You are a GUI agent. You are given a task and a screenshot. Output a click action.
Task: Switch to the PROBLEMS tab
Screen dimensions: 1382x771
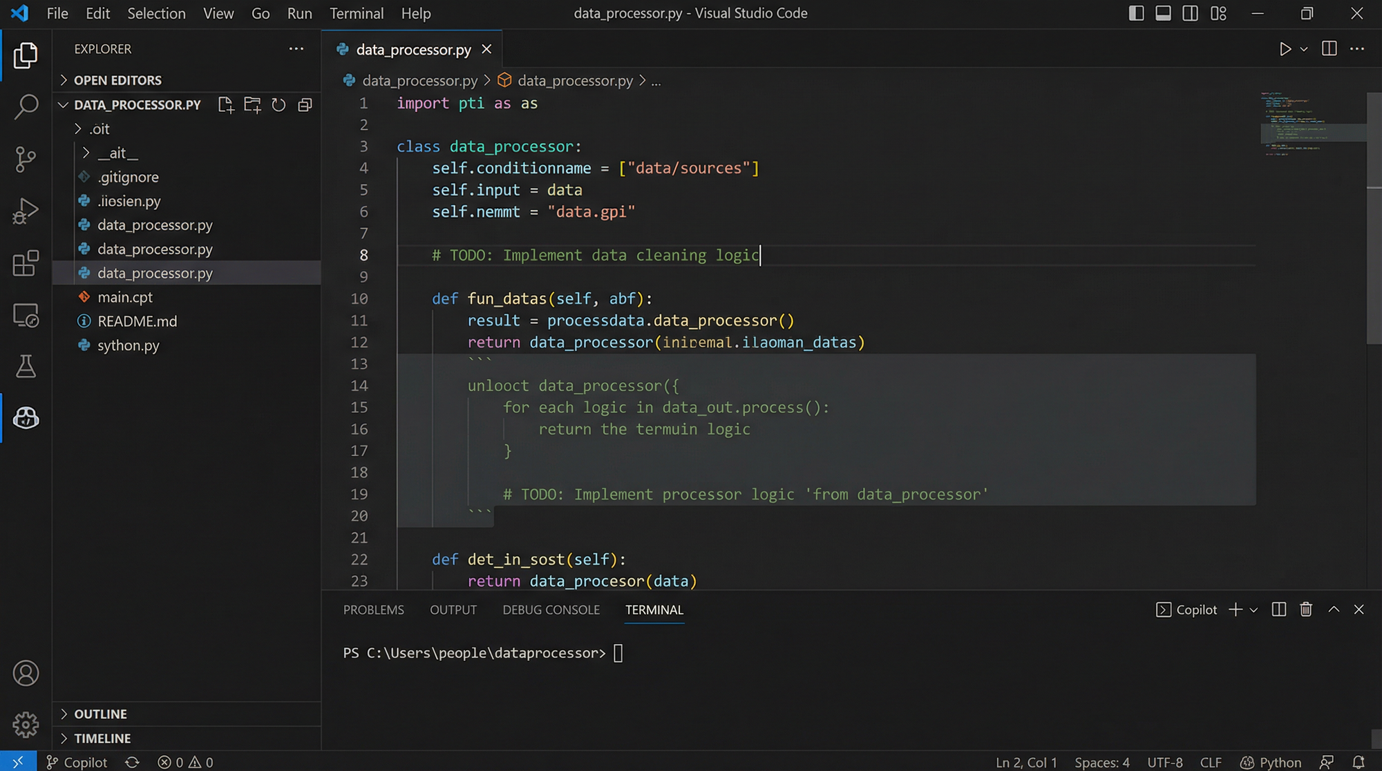[x=373, y=609]
